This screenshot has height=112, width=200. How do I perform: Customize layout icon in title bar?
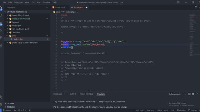tap(178, 2)
